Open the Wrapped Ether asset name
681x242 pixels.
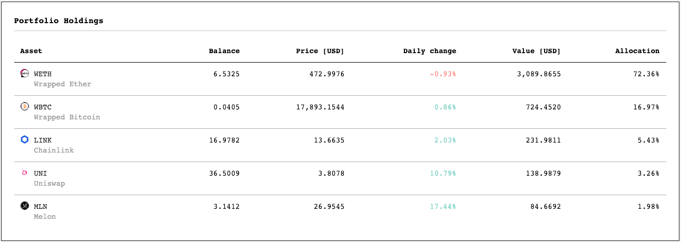(x=63, y=84)
